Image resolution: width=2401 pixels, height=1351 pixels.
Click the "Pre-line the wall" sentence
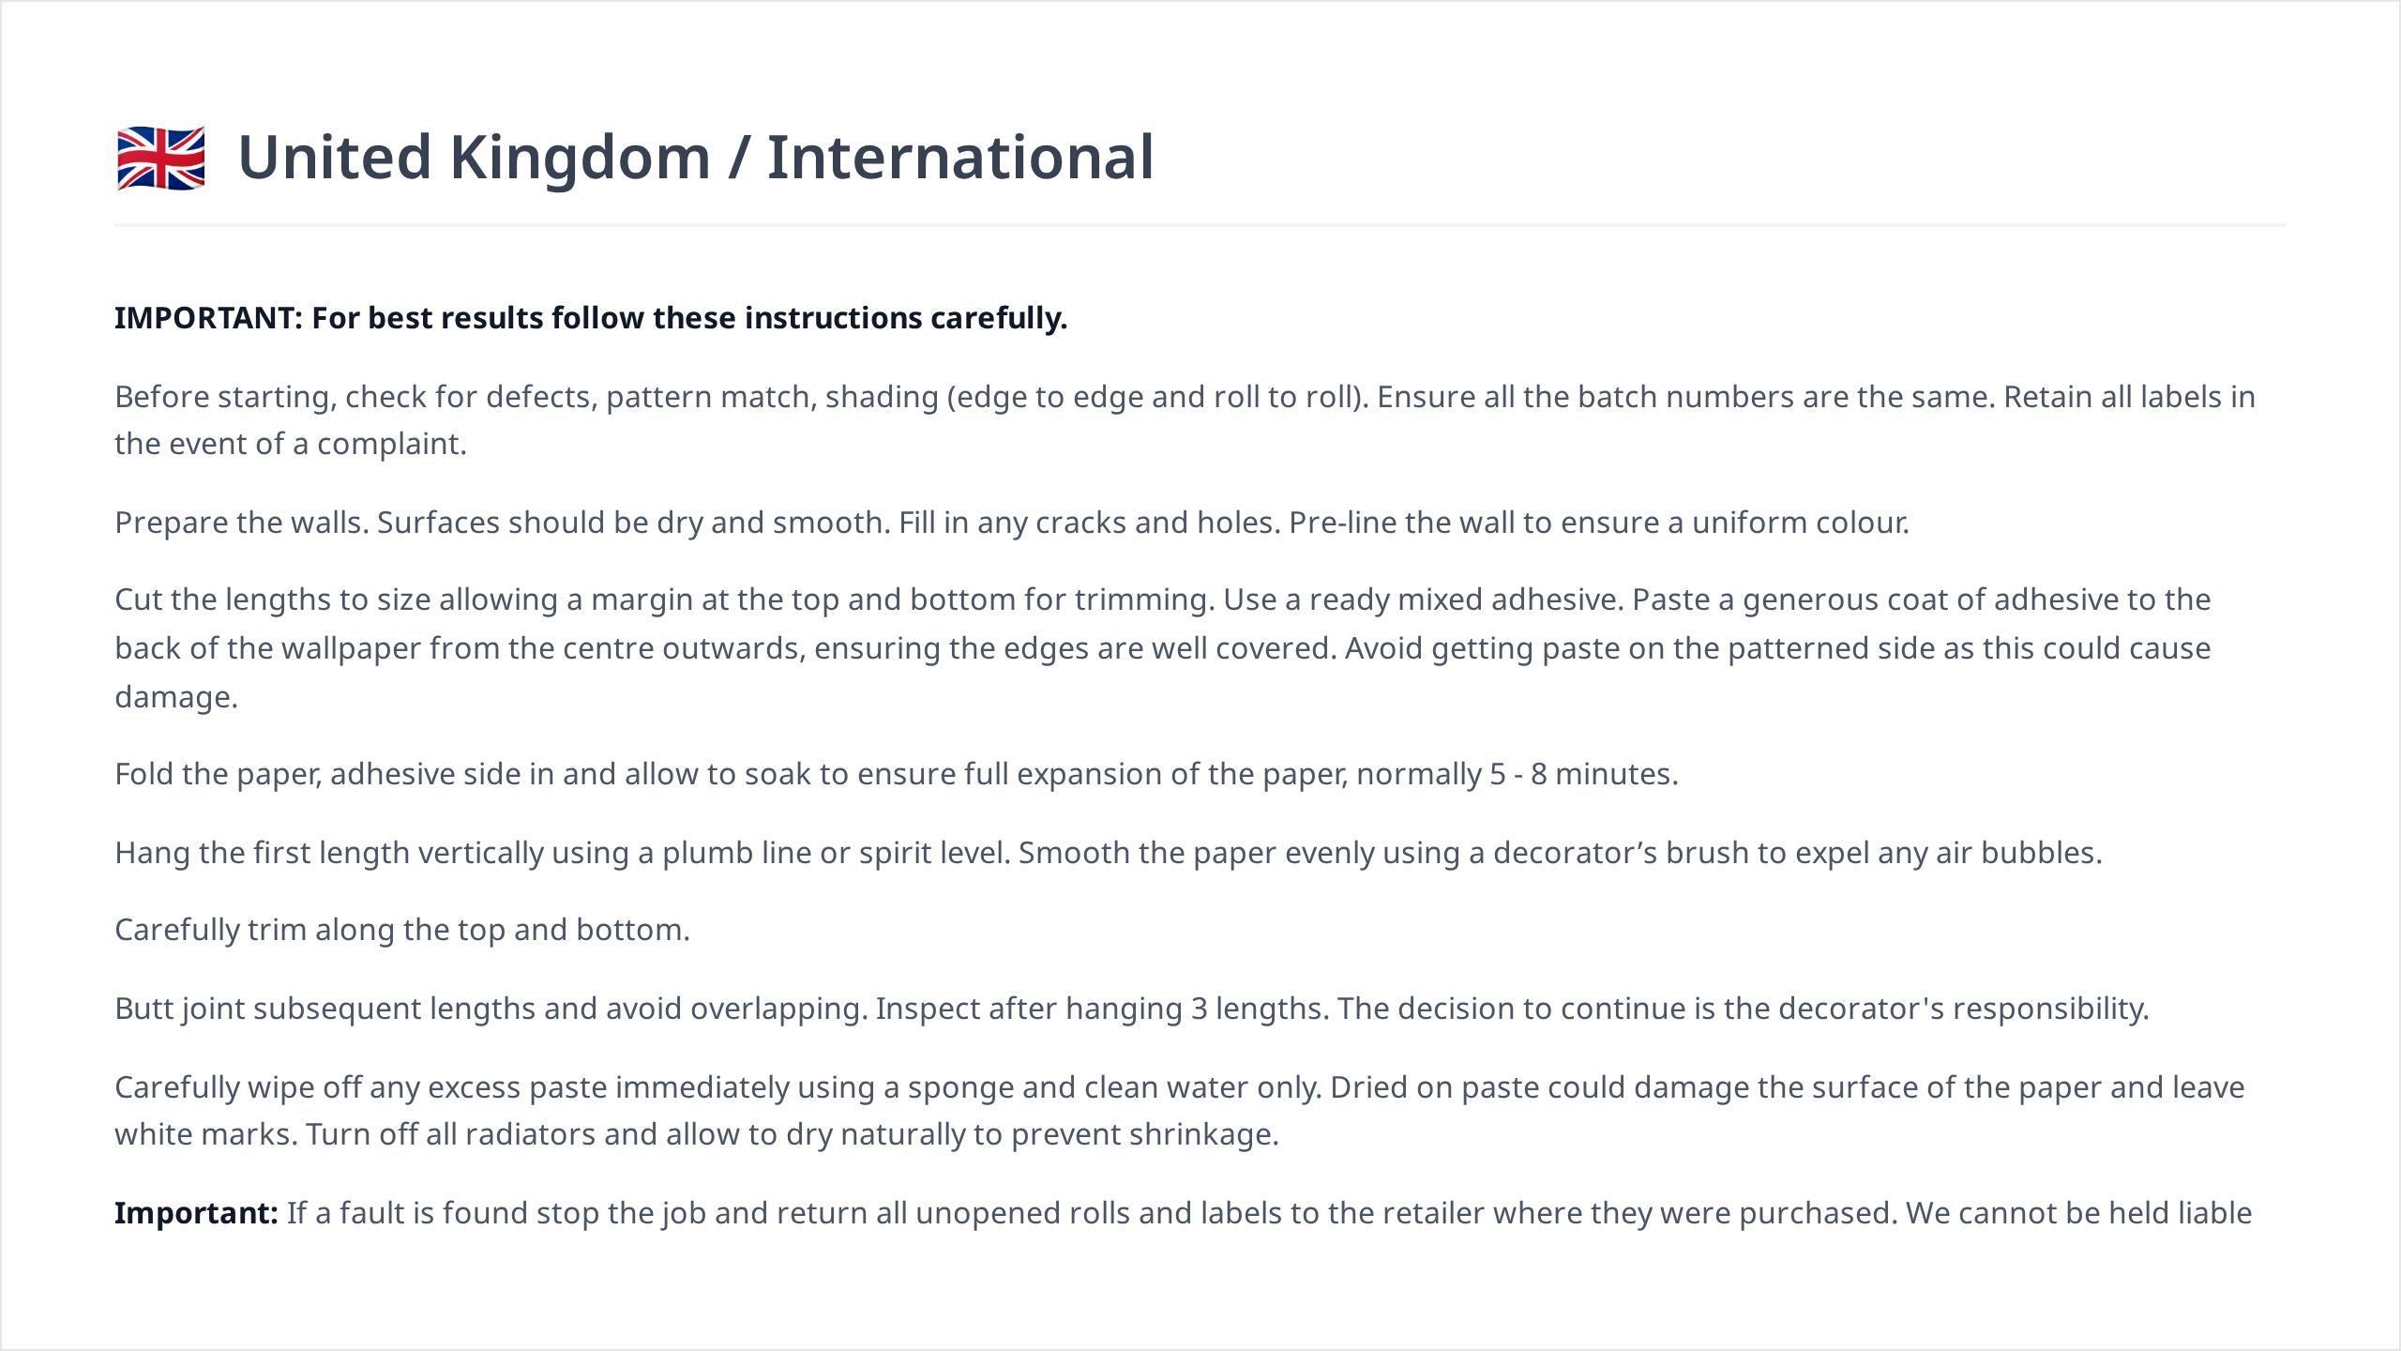tap(1598, 523)
